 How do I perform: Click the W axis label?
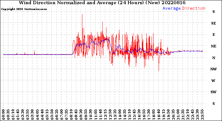pos(213,81)
